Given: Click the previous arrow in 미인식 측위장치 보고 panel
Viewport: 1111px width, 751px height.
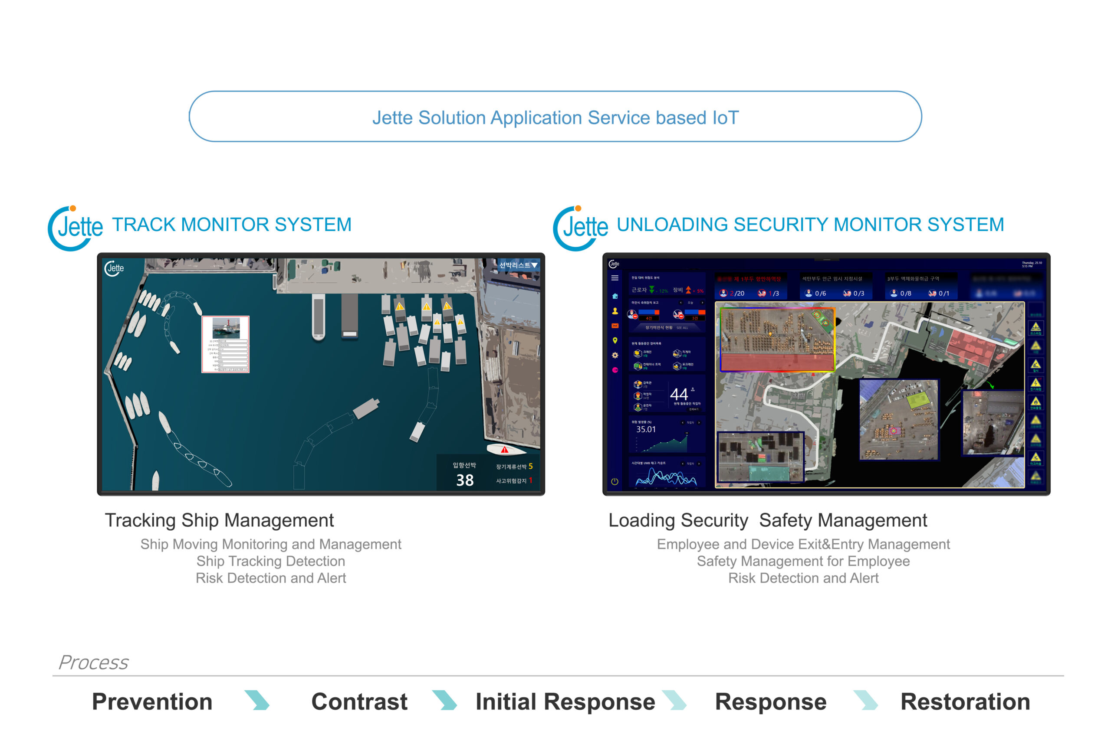Looking at the screenshot, I should 681,303.
